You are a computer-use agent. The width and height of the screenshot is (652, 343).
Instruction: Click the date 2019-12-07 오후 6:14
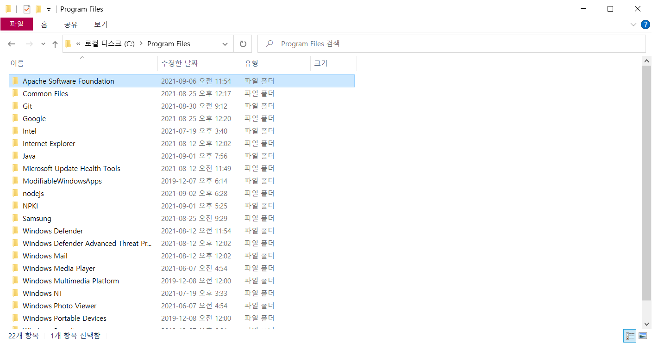coord(194,181)
